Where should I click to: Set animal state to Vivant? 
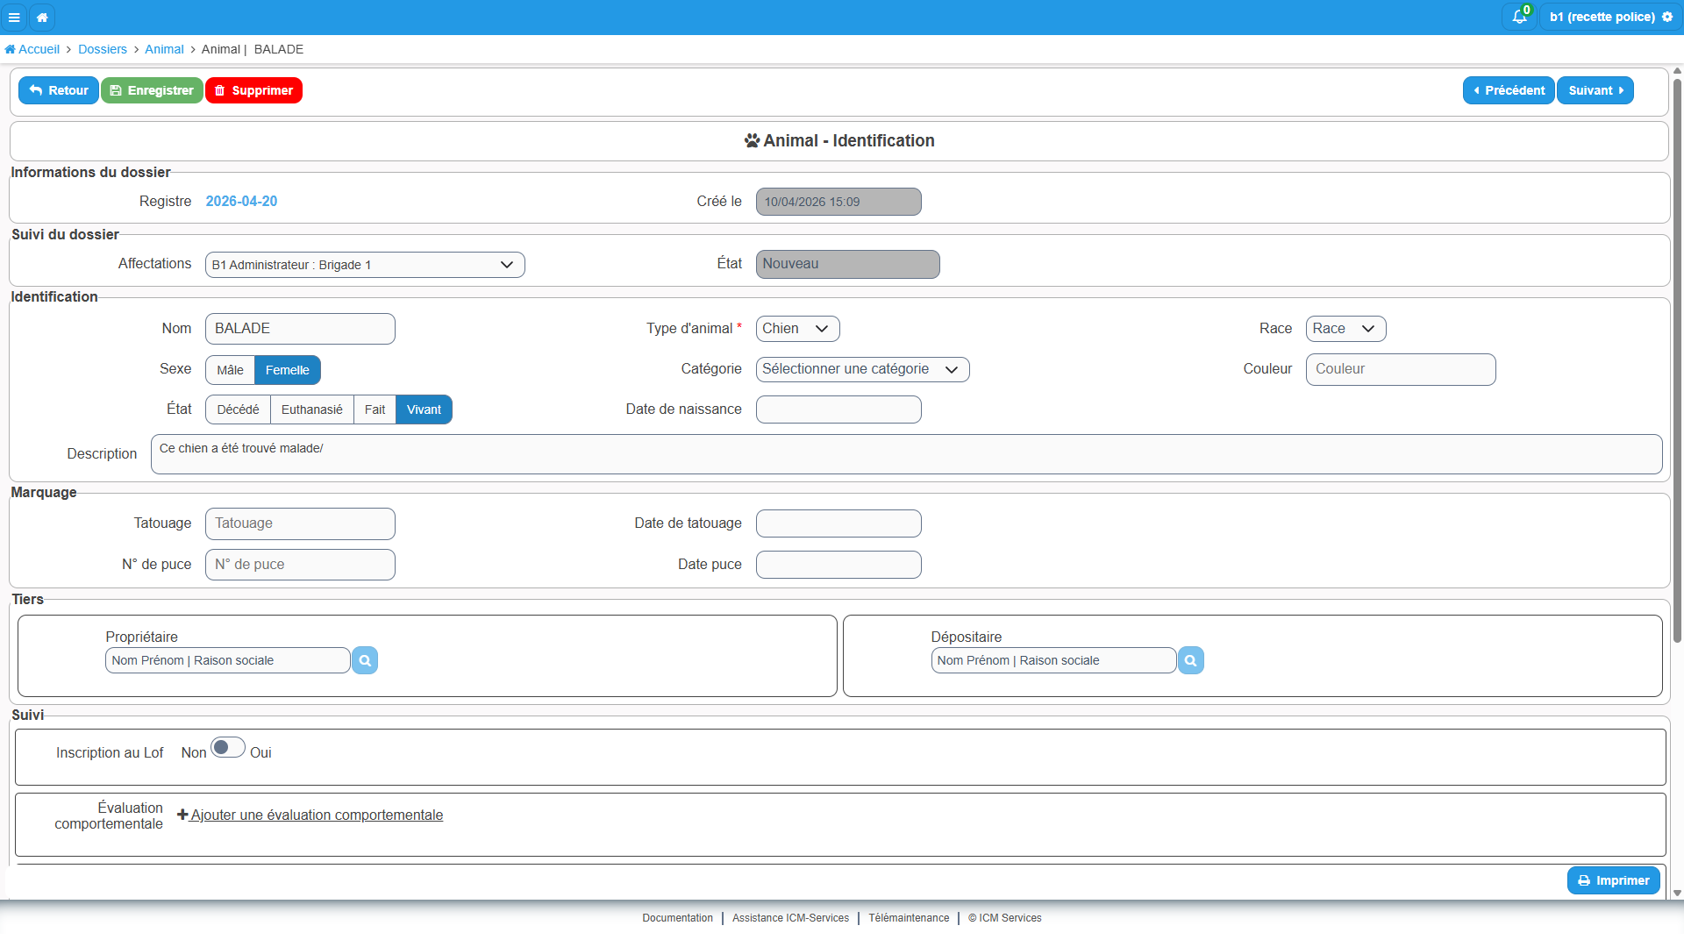(x=424, y=409)
